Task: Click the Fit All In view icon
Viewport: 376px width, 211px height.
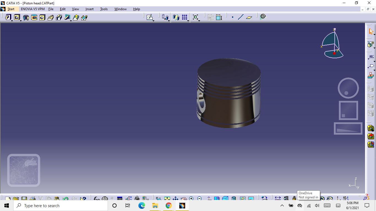Action: click(167, 198)
